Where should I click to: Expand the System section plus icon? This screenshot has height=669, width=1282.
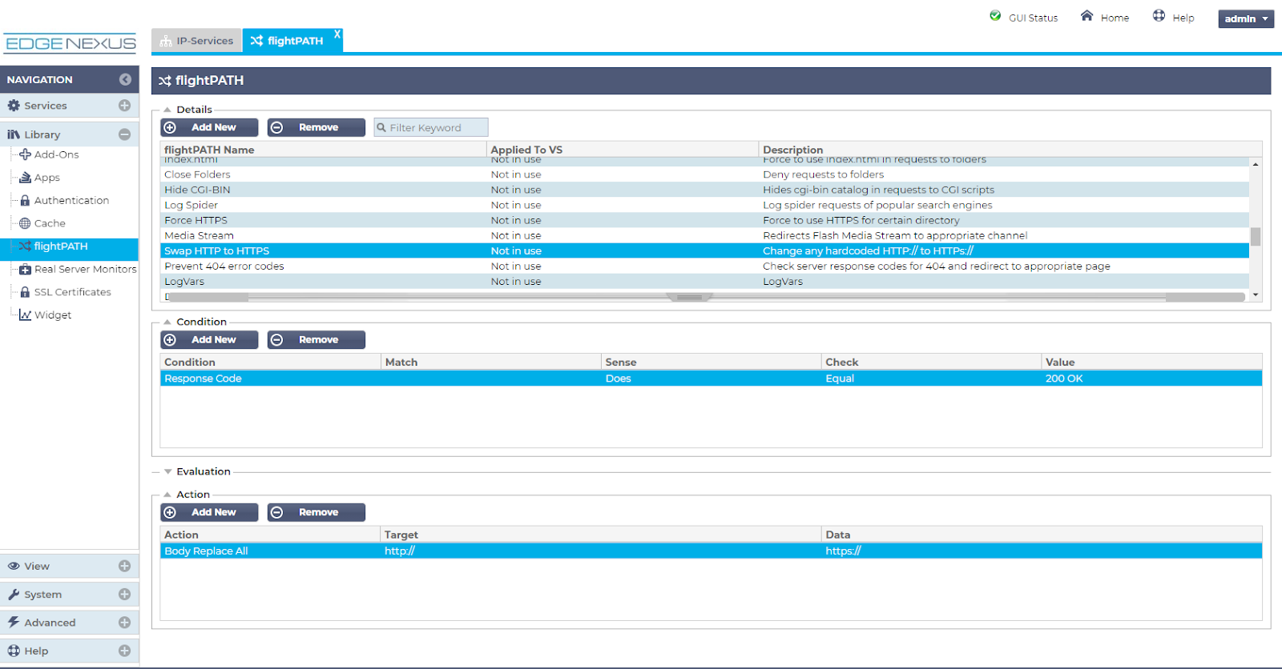pos(124,595)
